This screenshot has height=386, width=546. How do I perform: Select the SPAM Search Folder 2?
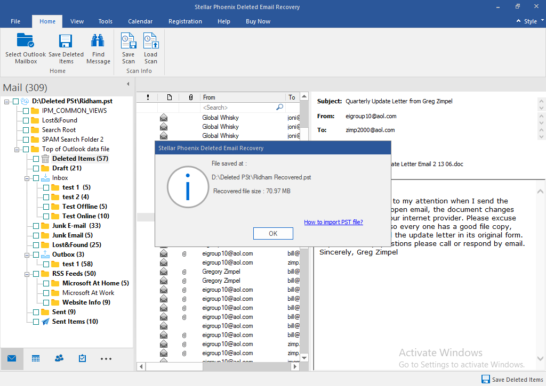tap(73, 139)
